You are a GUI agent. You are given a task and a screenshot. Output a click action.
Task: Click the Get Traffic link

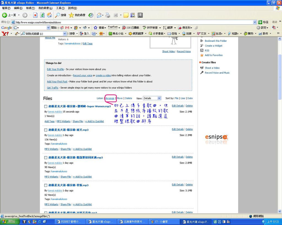53,88
